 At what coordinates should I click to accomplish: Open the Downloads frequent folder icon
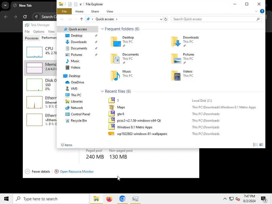point(176,42)
